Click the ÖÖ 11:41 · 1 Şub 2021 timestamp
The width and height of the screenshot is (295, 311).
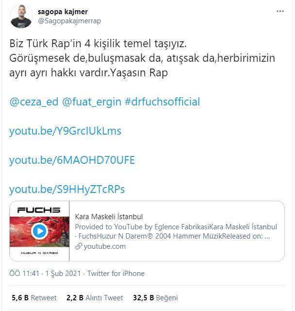click(45, 274)
